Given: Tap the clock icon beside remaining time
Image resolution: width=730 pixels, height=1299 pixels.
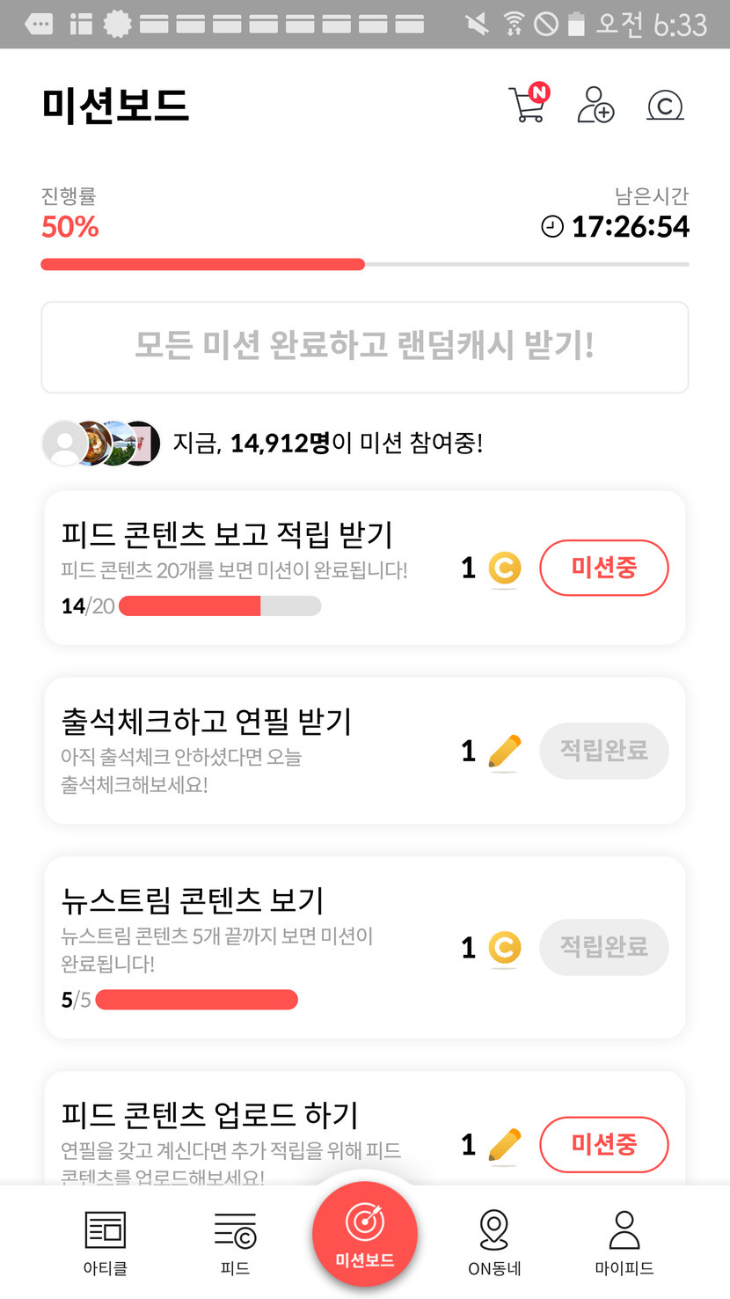Looking at the screenshot, I should point(551,227).
